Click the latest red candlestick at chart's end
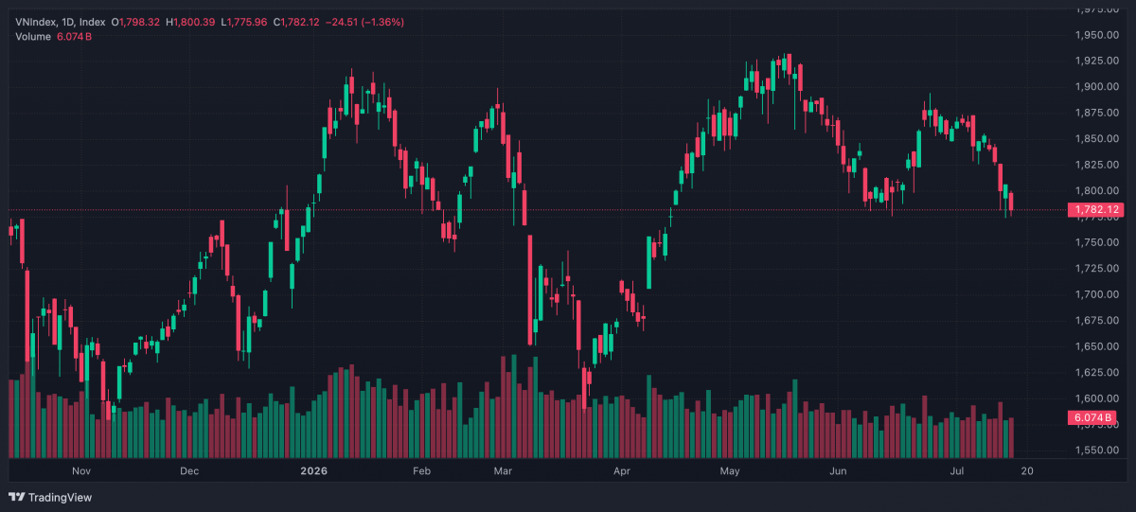Viewport: 1136px width, 512px height. point(1012,202)
